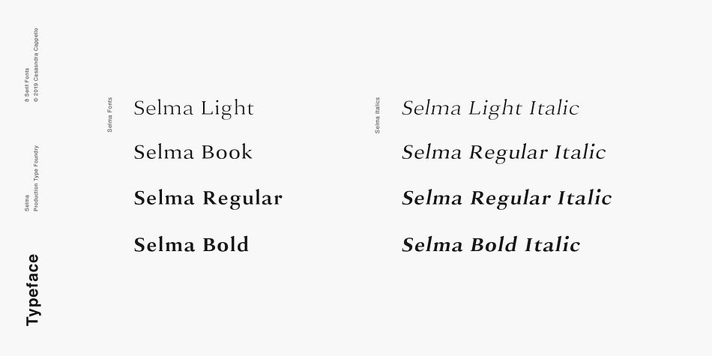The height and width of the screenshot is (356, 712).
Task: Click the Production Type Foundry label
Action: 36,178
